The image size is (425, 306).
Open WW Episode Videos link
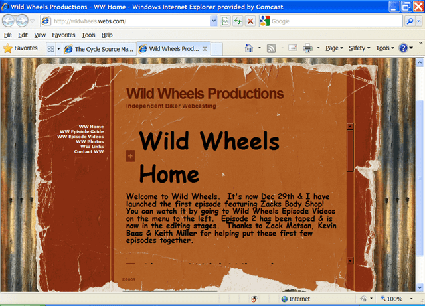click(x=81, y=137)
